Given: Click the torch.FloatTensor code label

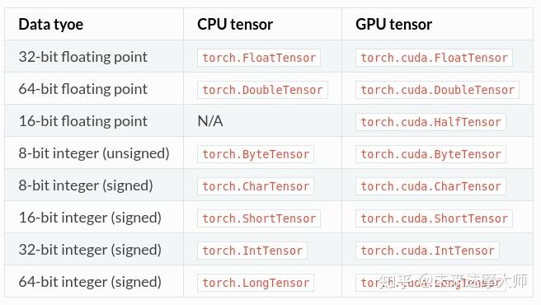Looking at the screenshot, I should [259, 58].
